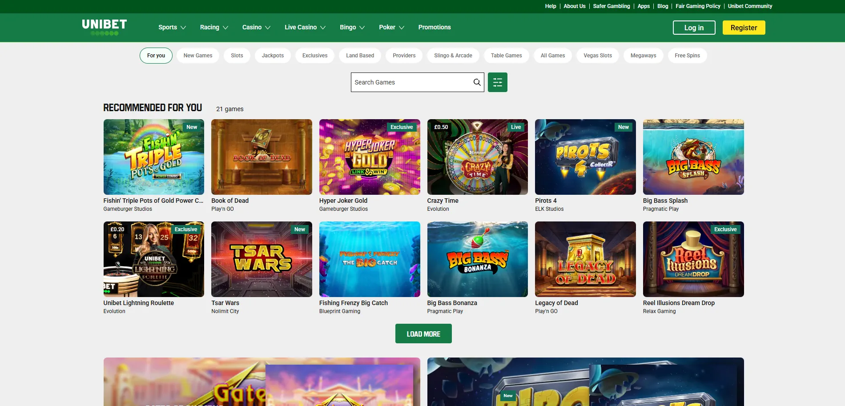Select the Jackpots tab
This screenshot has height=406, width=845.
[273, 56]
